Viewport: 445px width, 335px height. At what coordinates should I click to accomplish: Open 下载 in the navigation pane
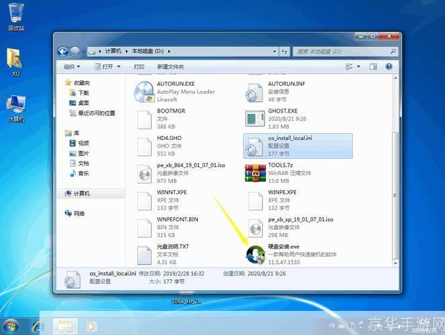83,92
